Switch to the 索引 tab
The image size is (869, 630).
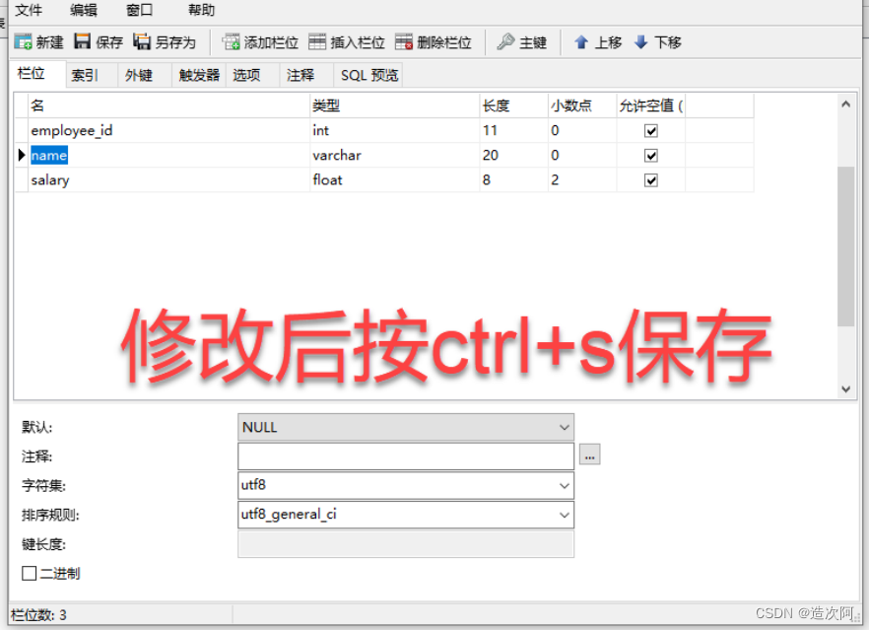point(88,74)
